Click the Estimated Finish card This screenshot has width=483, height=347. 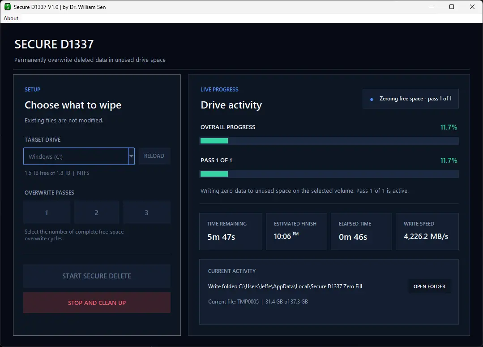tap(296, 231)
